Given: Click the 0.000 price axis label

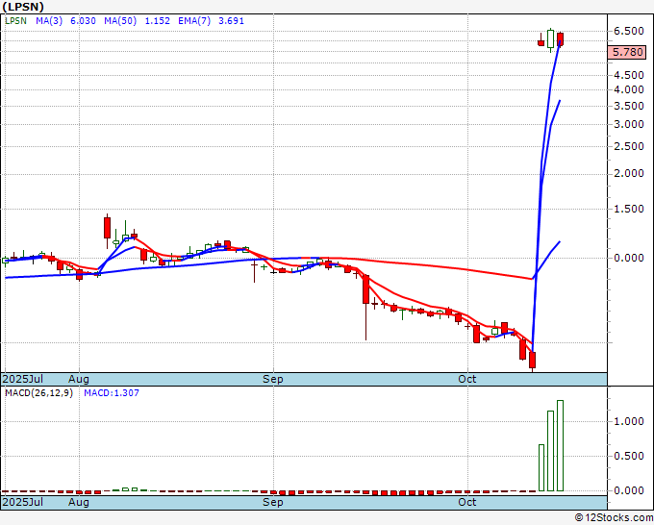Looking at the screenshot, I should pyautogui.click(x=629, y=258).
